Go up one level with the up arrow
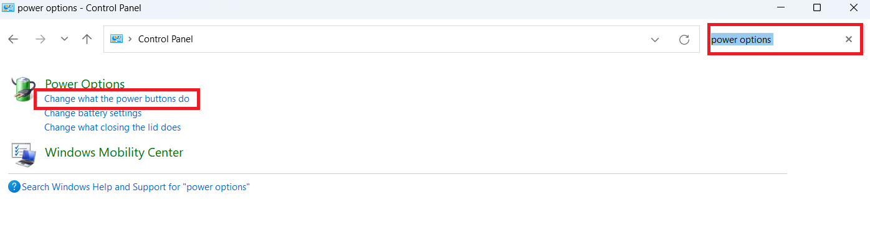 pyautogui.click(x=87, y=39)
